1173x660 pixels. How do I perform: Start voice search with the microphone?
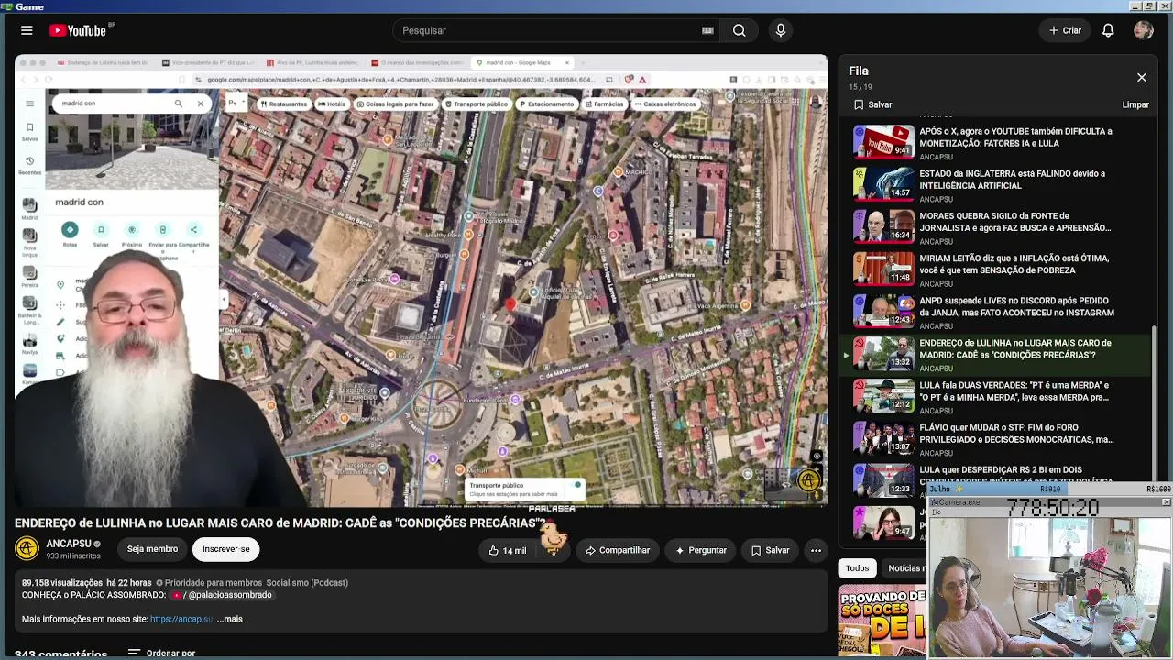point(781,30)
